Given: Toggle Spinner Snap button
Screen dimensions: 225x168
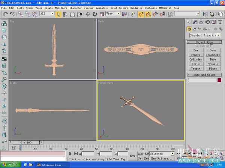Looking at the screenshot, I should (162, 14).
